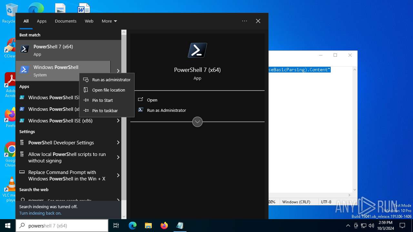Click Notepad vertical scrollbar down arrow
The width and height of the screenshot is (413, 232).
[355, 190]
